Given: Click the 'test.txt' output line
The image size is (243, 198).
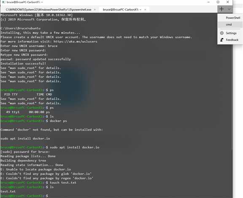Looking at the screenshot, I should (x=8, y=192).
